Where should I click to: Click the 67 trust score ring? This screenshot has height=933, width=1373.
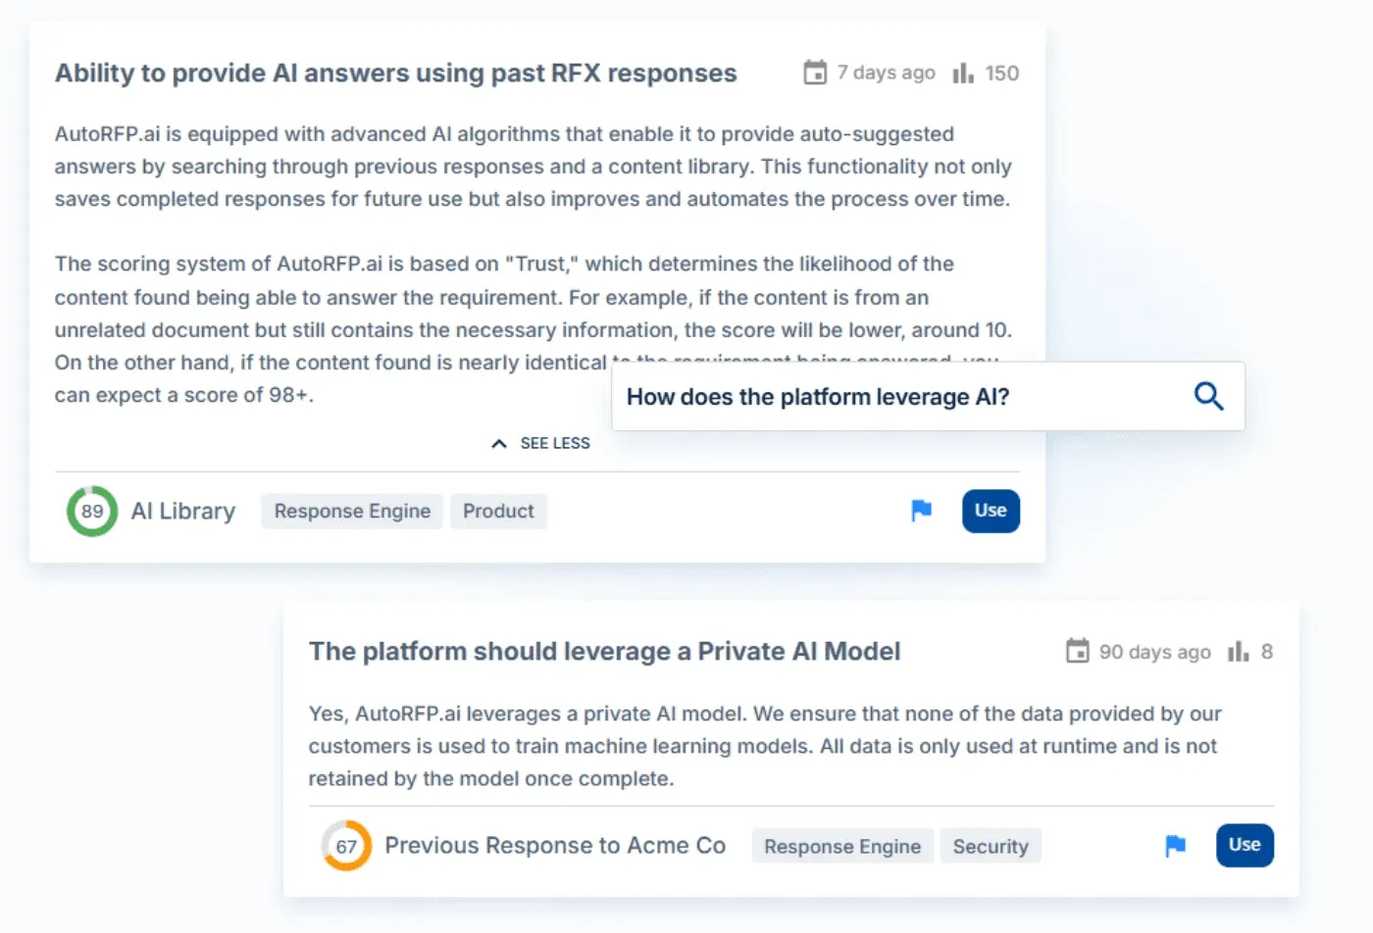click(346, 846)
